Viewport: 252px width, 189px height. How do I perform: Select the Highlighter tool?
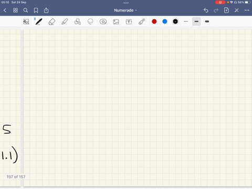65,22
